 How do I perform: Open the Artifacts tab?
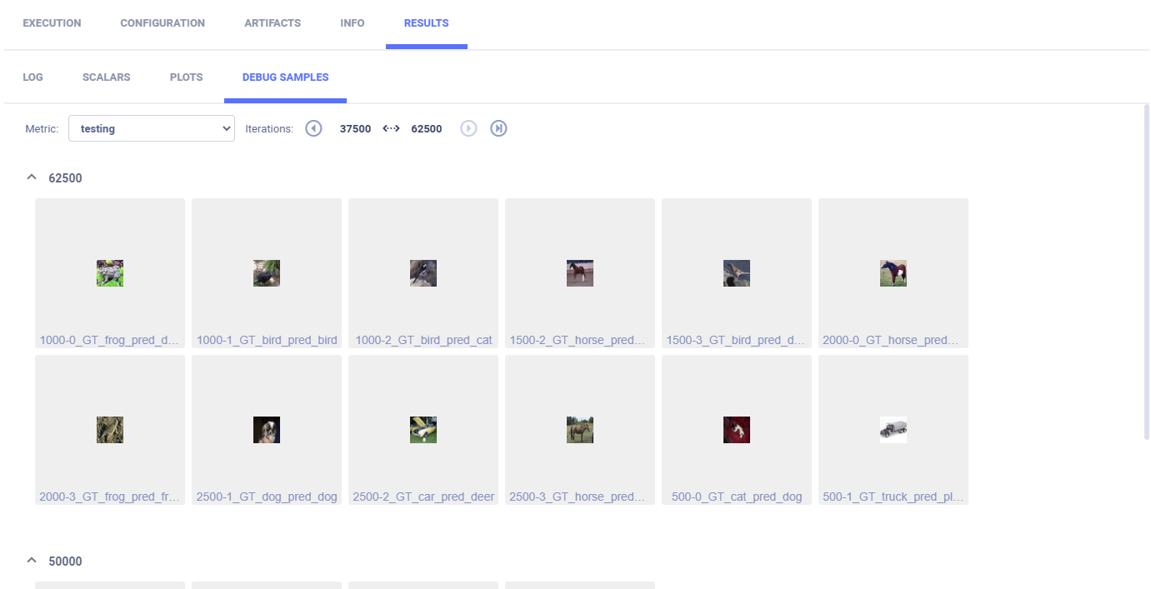tap(273, 23)
